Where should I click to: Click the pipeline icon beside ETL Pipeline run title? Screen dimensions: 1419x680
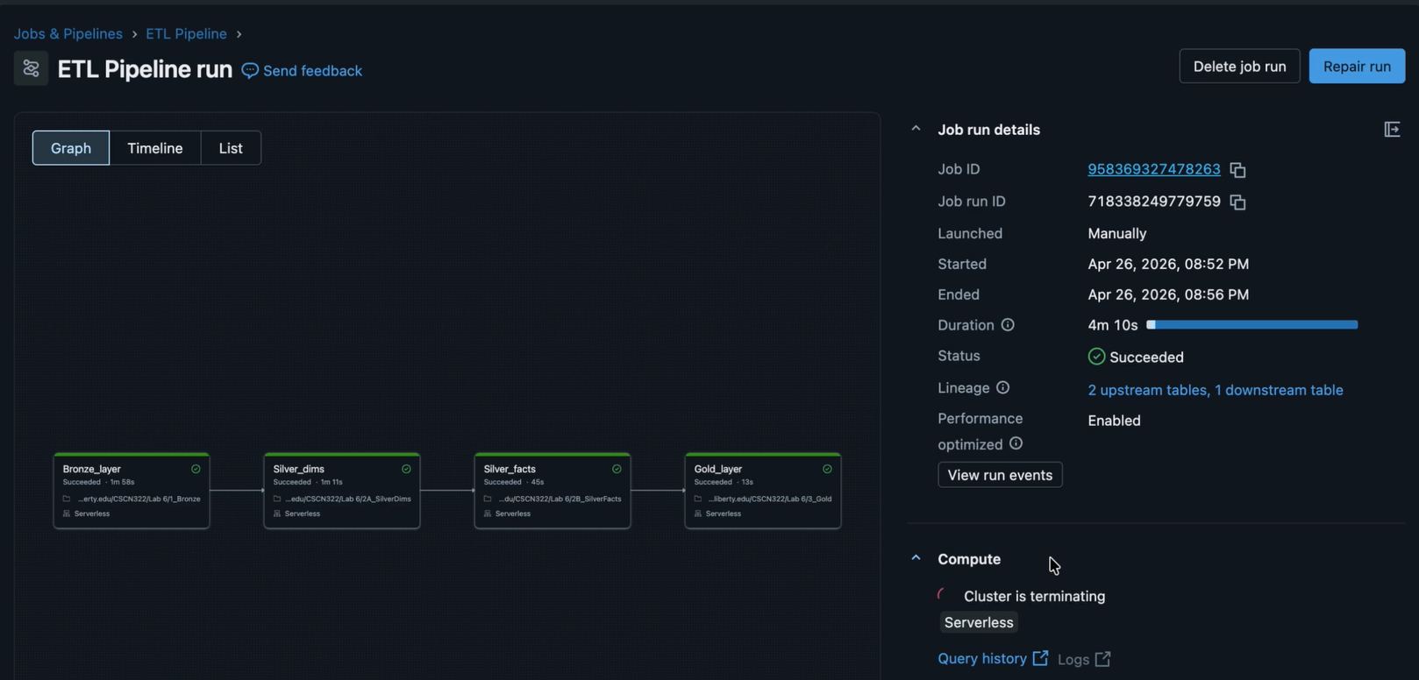point(31,68)
